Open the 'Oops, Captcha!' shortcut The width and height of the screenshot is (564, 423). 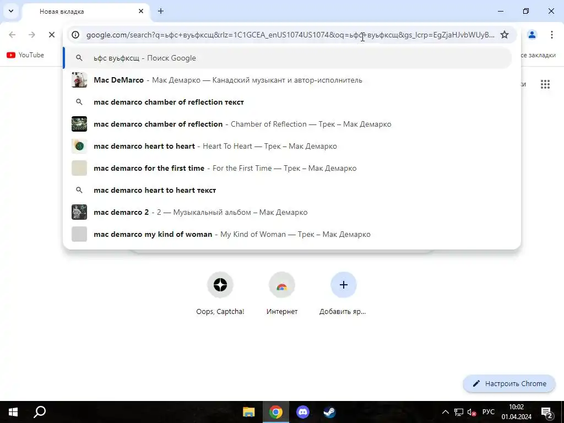(220, 294)
